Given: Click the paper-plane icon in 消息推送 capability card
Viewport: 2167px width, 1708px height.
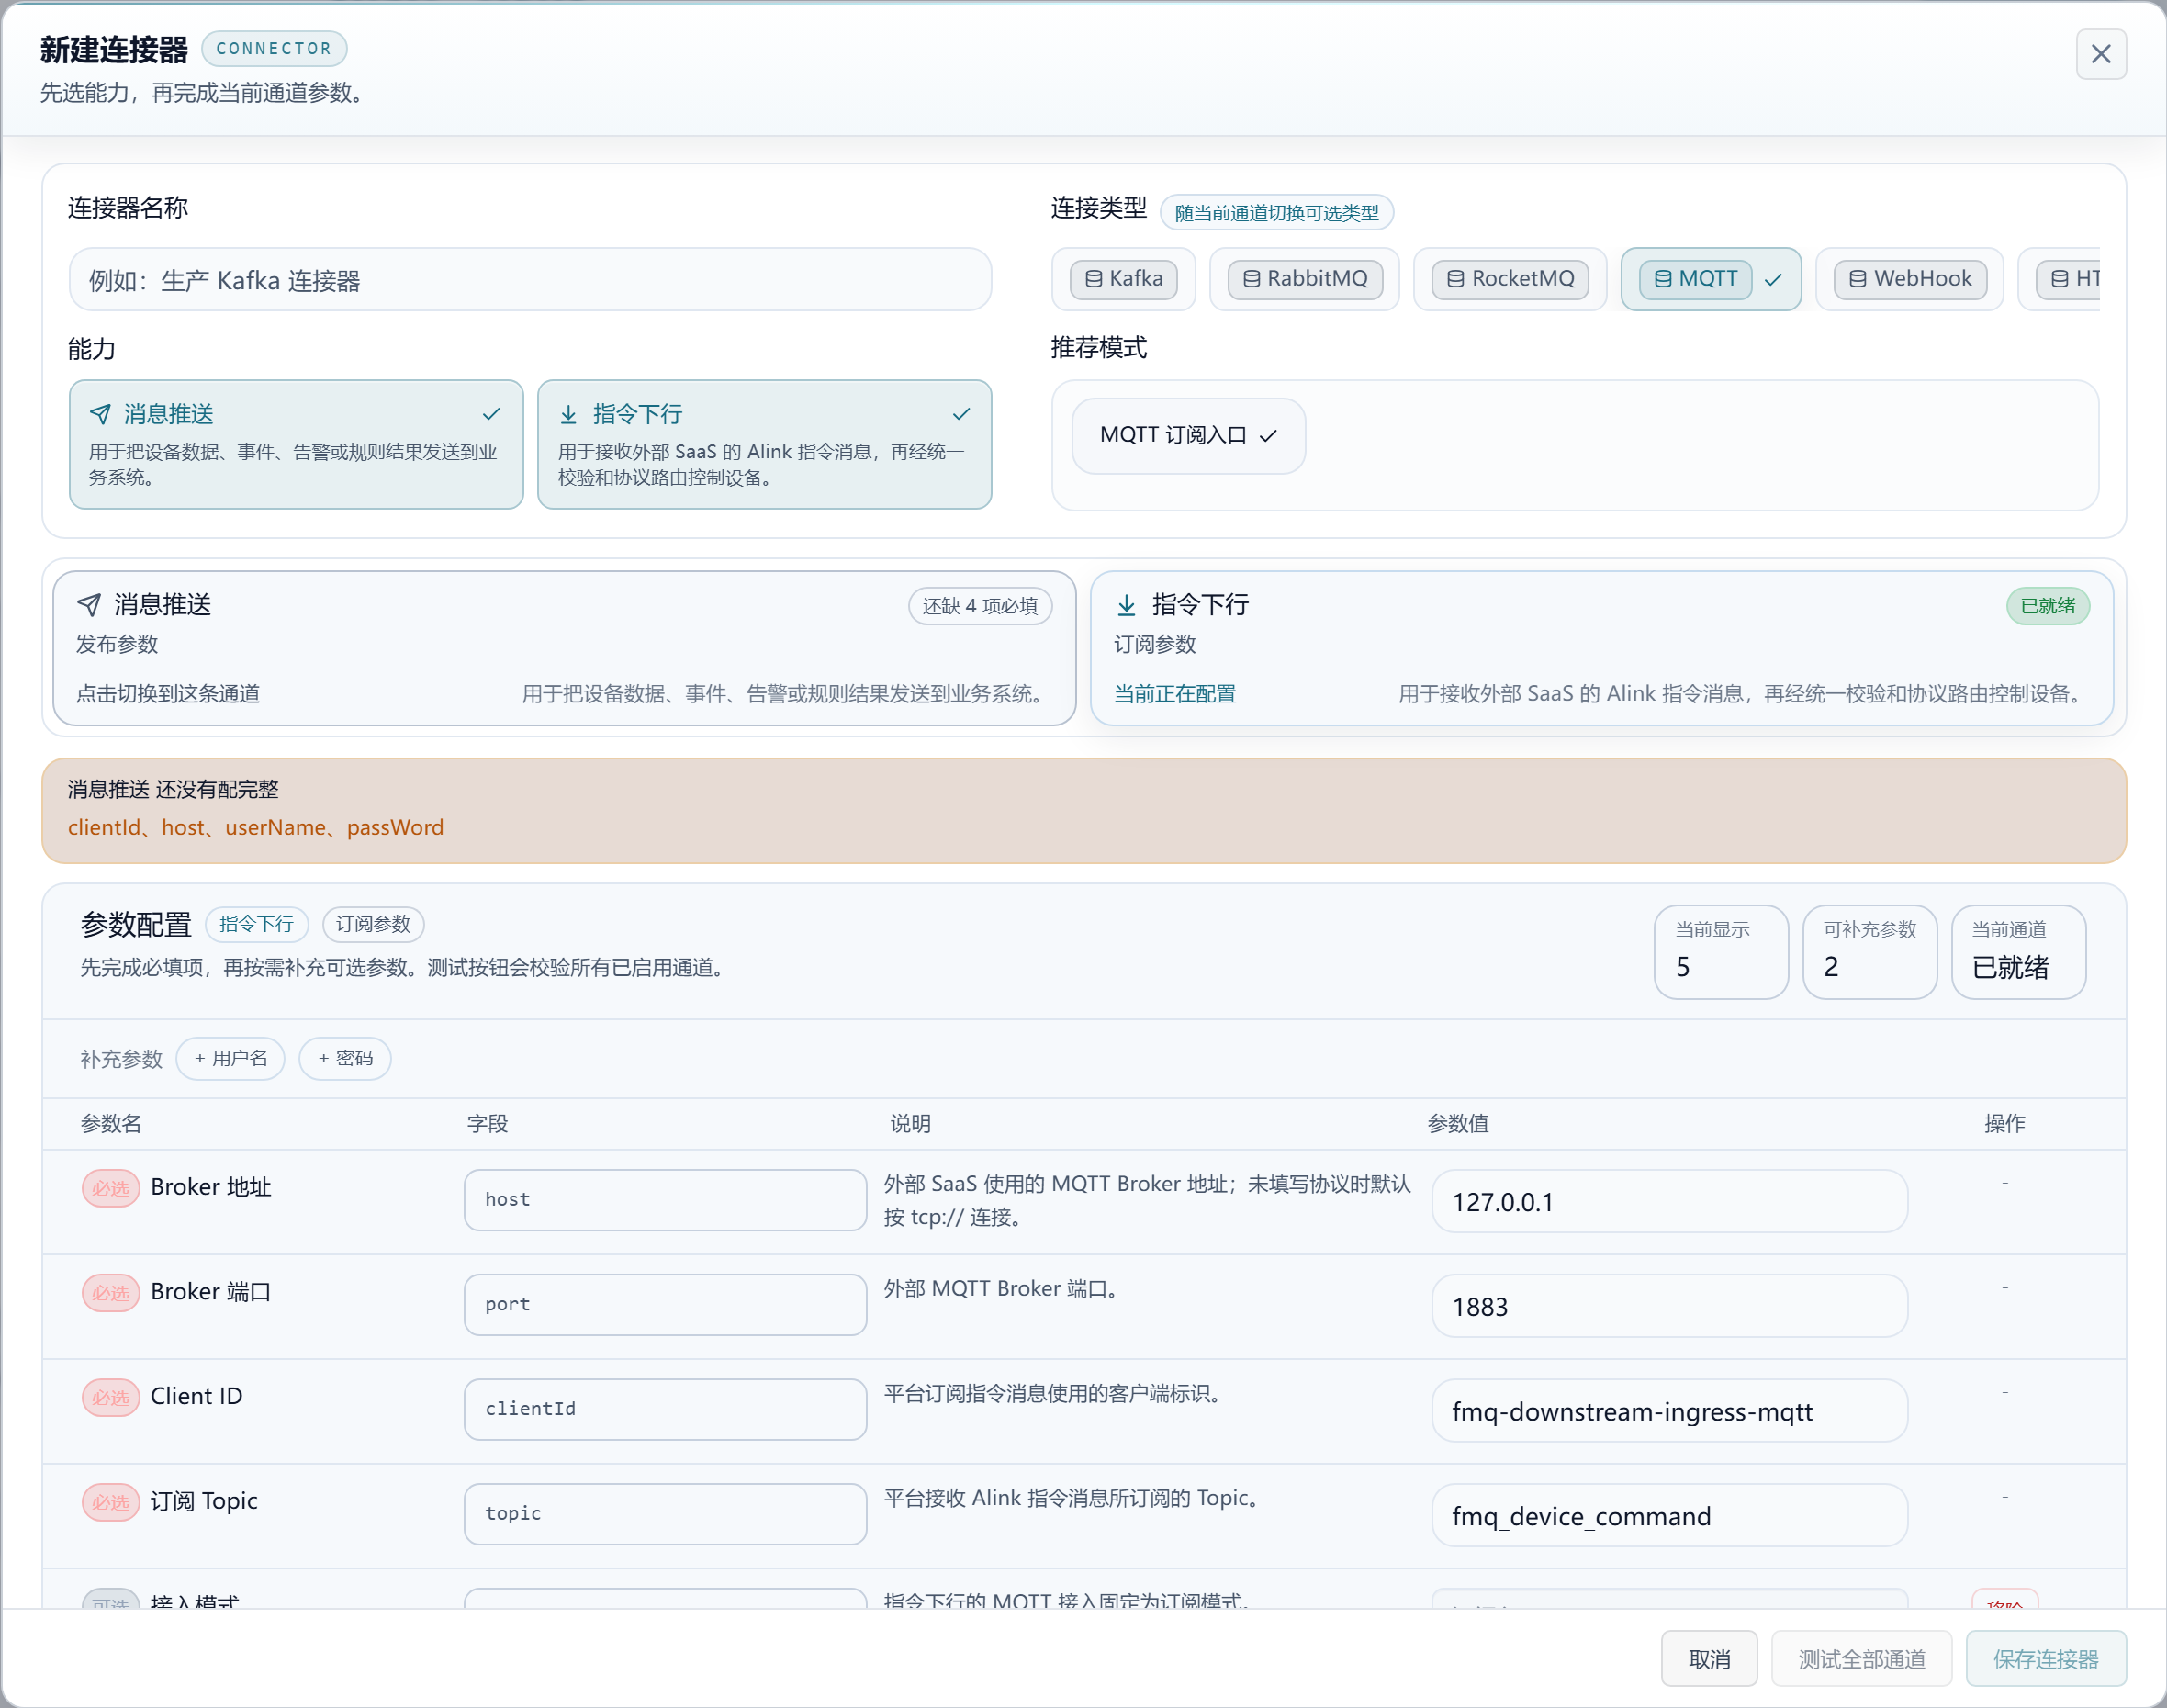Looking at the screenshot, I should click(100, 414).
